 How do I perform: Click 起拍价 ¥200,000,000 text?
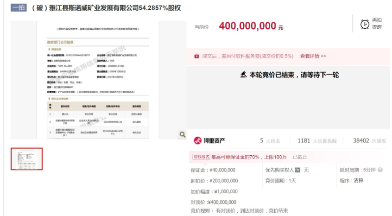tap(214, 181)
